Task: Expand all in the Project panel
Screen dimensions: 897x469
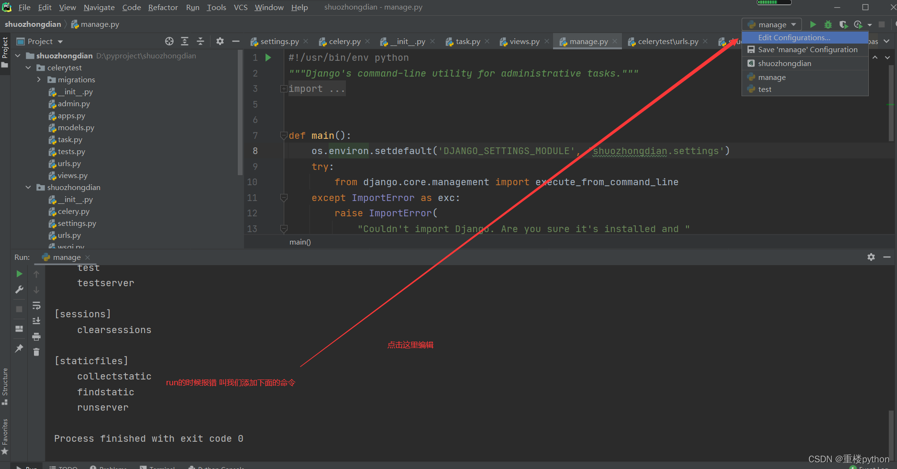Action: tap(185, 42)
